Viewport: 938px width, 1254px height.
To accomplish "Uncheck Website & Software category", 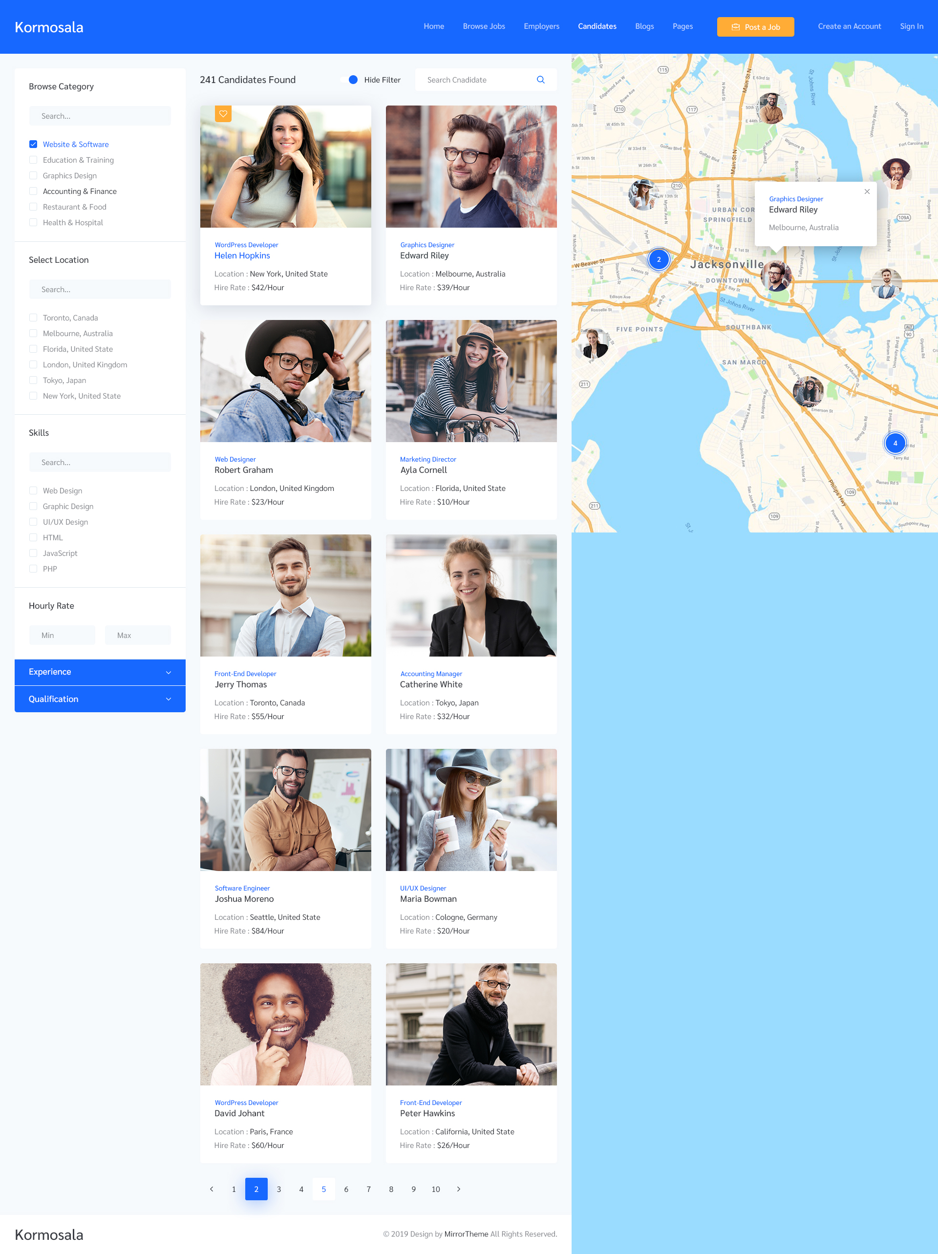I will pyautogui.click(x=33, y=145).
